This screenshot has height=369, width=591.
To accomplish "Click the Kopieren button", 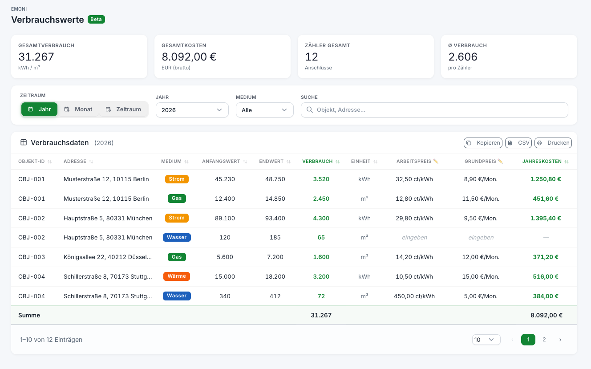I will coord(483,143).
